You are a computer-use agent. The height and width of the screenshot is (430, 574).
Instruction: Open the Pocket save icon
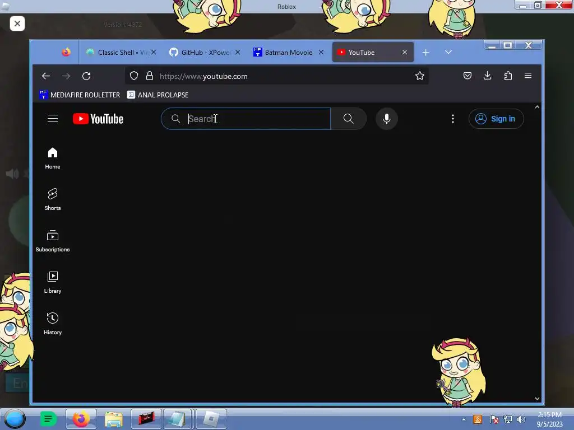pos(467,76)
